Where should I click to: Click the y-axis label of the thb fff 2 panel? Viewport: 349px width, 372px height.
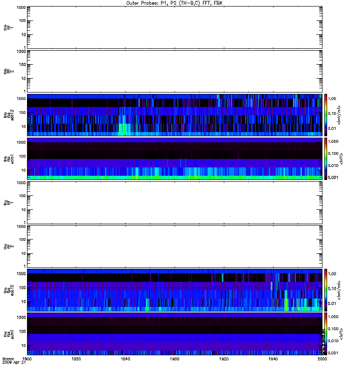tap(9, 71)
